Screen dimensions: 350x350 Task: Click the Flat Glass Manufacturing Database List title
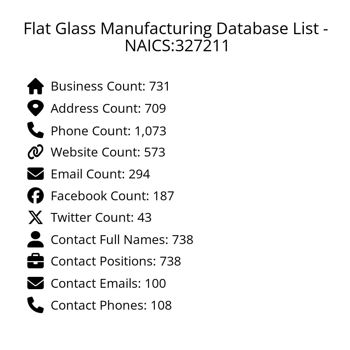click(176, 37)
